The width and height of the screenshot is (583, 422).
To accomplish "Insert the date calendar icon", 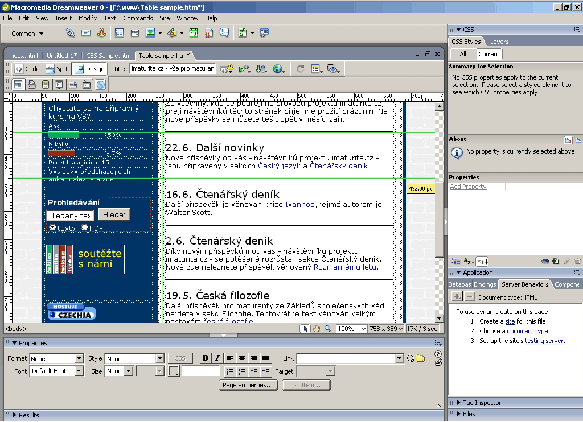I will coord(194,33).
